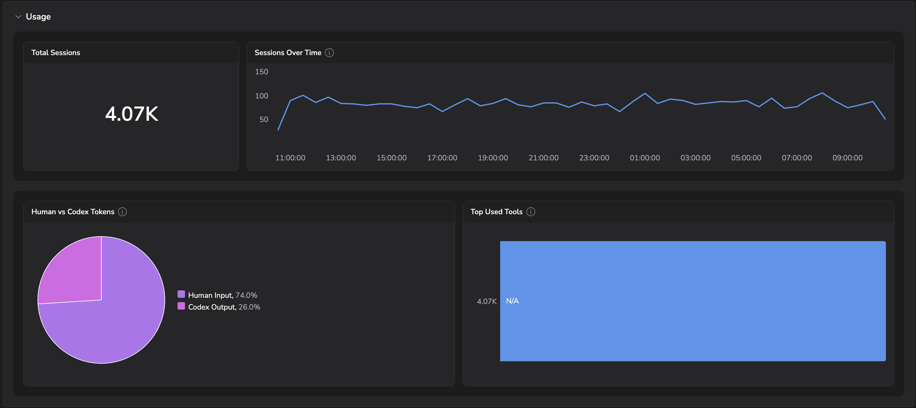Collapse the Usage section chevron
Viewport: 916px width, 408px height.
tap(18, 17)
